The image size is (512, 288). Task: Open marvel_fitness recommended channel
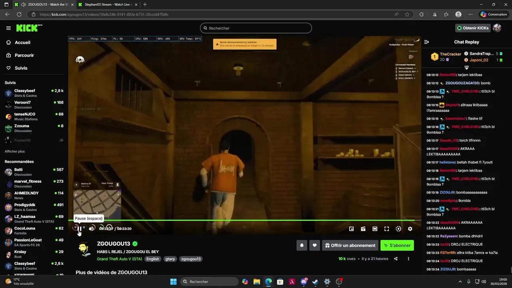34,184
